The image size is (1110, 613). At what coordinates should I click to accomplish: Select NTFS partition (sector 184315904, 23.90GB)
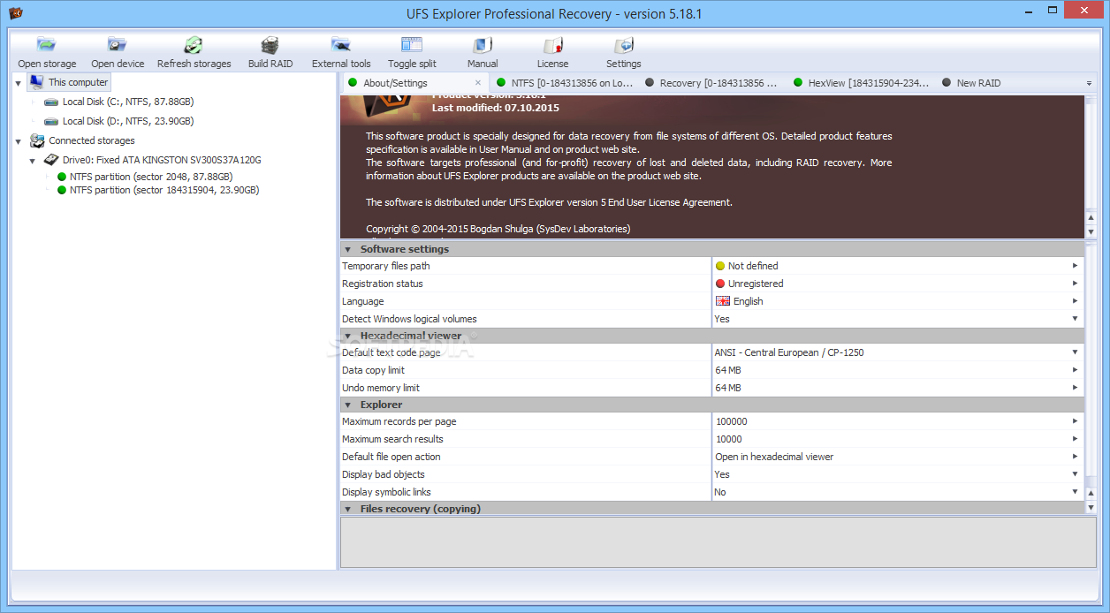pyautogui.click(x=164, y=190)
